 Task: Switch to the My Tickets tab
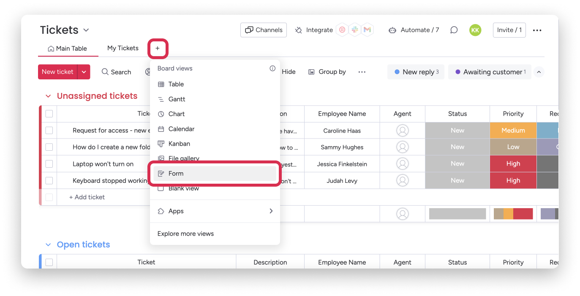click(x=123, y=48)
